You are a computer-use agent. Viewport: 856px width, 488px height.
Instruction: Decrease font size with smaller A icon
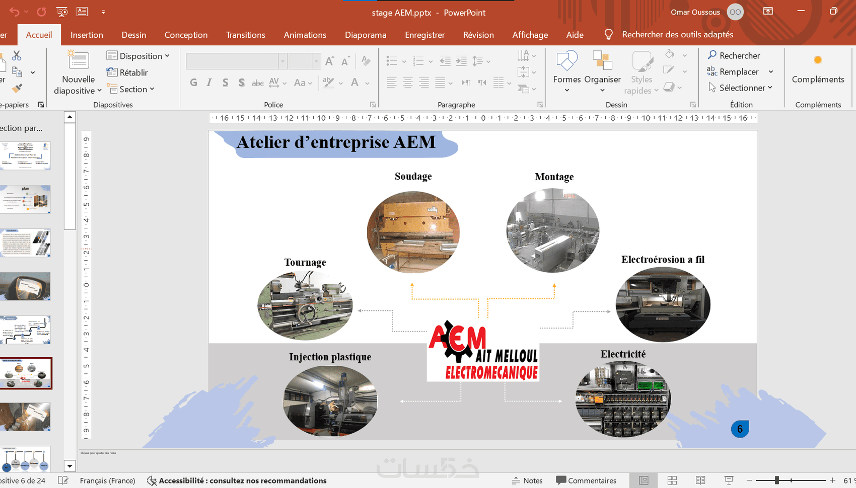click(x=345, y=61)
